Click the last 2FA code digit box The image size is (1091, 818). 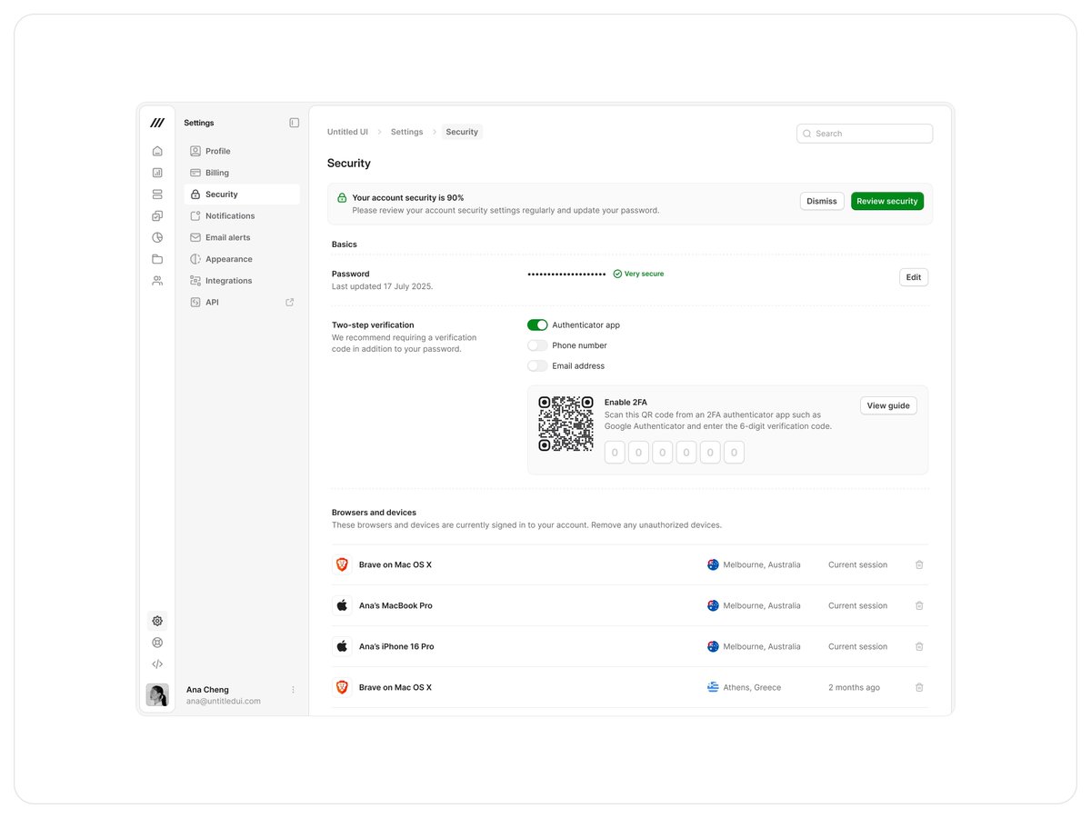(x=734, y=453)
